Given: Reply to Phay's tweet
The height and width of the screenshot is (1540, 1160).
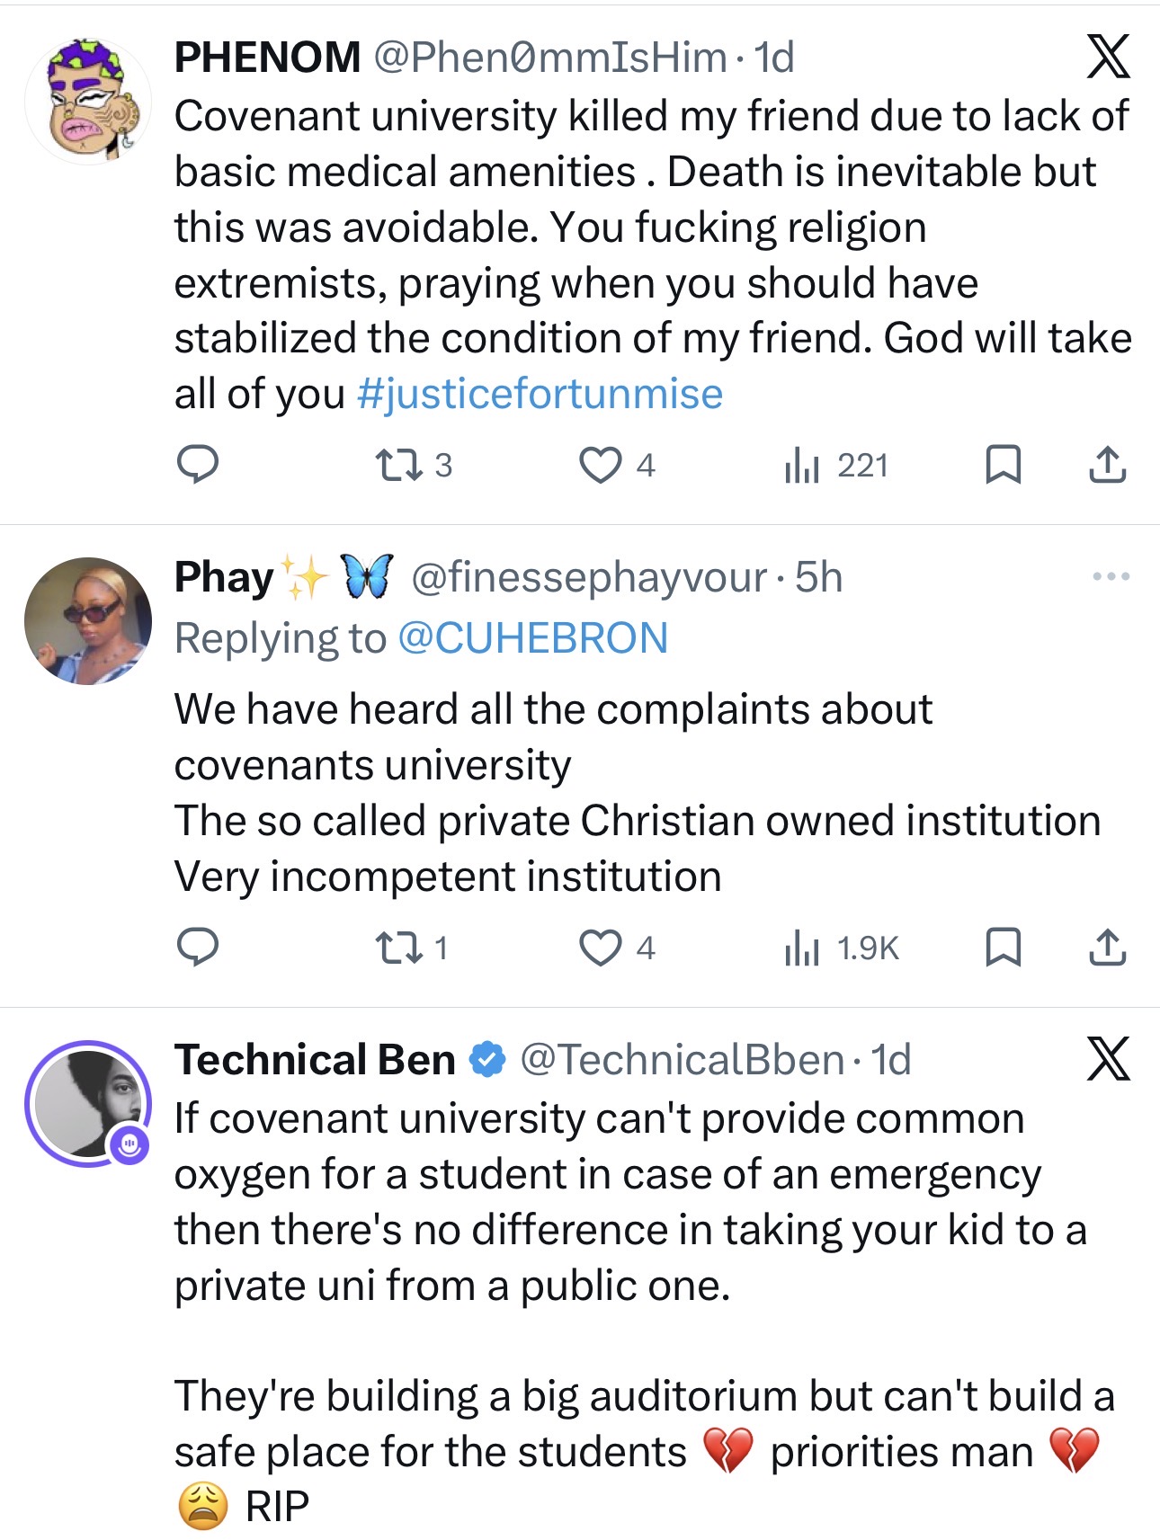Looking at the screenshot, I should [x=197, y=948].
